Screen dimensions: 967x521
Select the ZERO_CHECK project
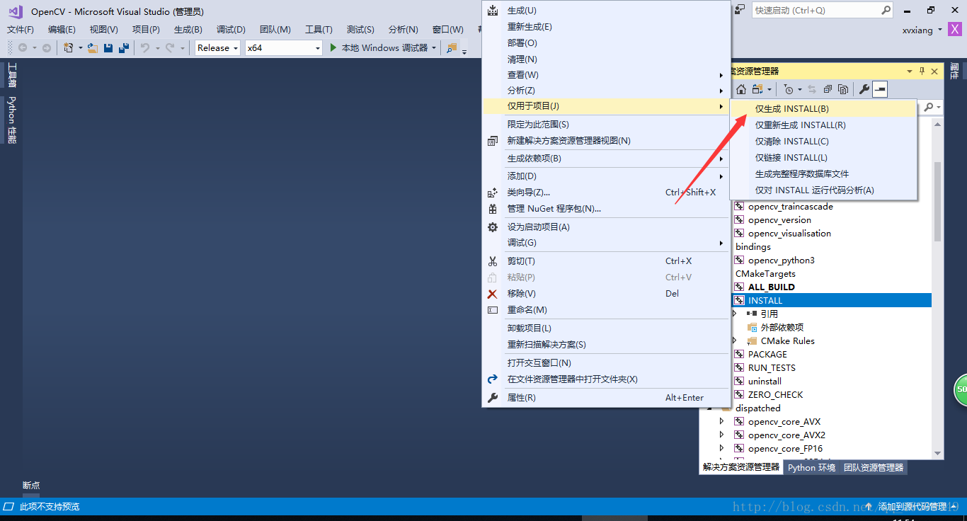point(775,394)
